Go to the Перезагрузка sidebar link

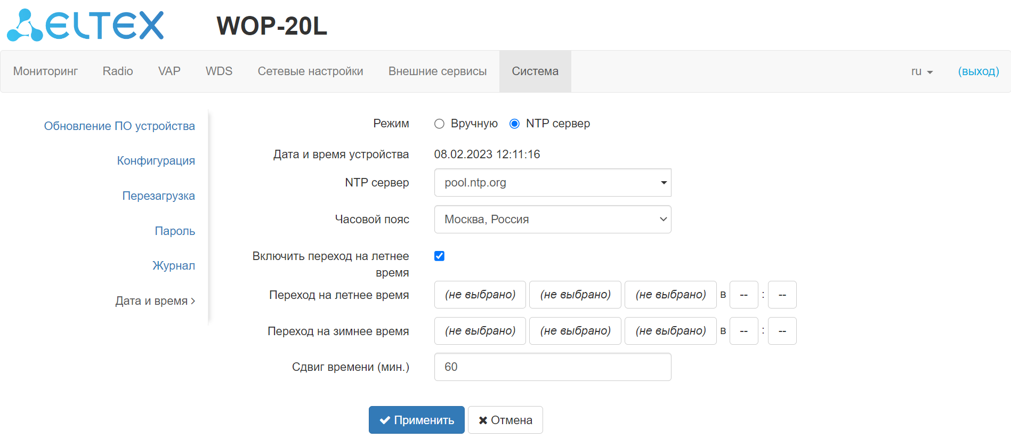pos(158,196)
